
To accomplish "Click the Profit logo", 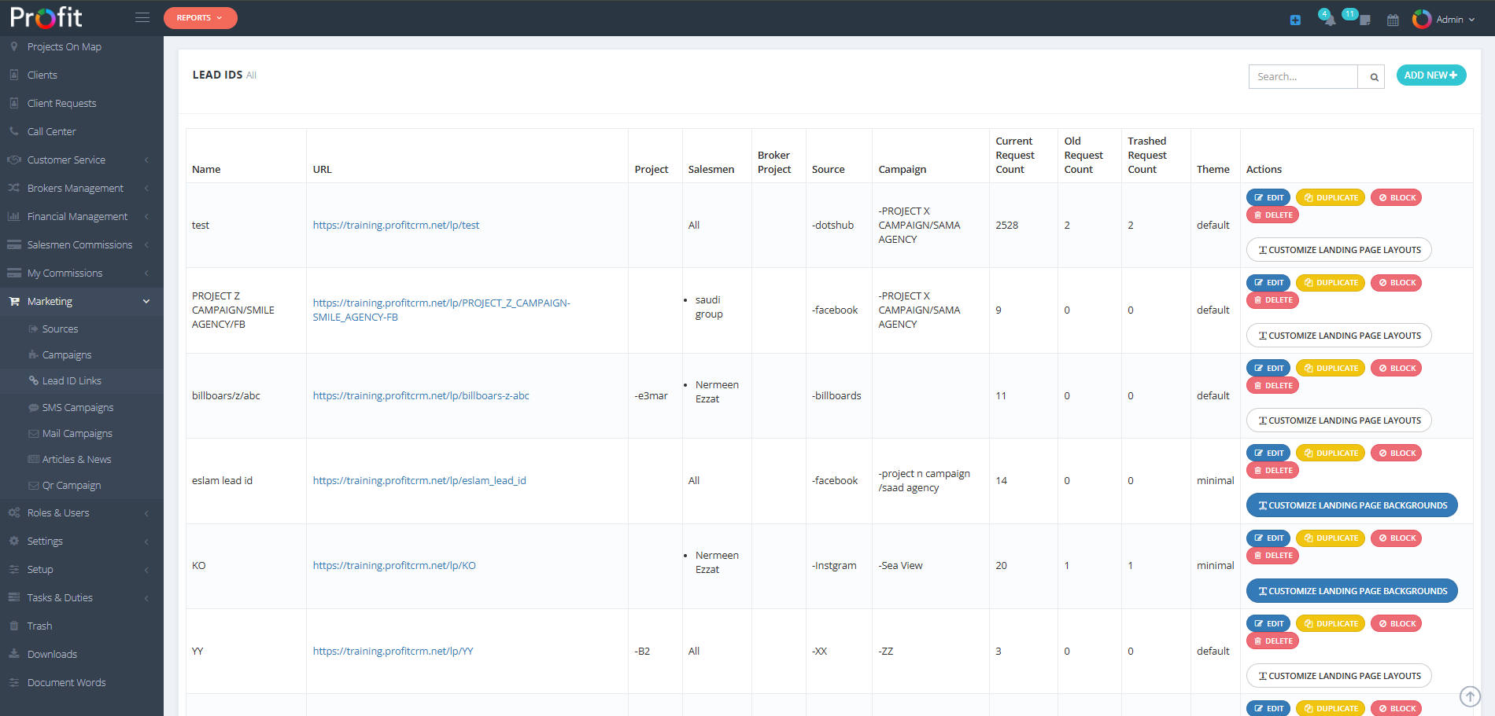I will 46,17.
